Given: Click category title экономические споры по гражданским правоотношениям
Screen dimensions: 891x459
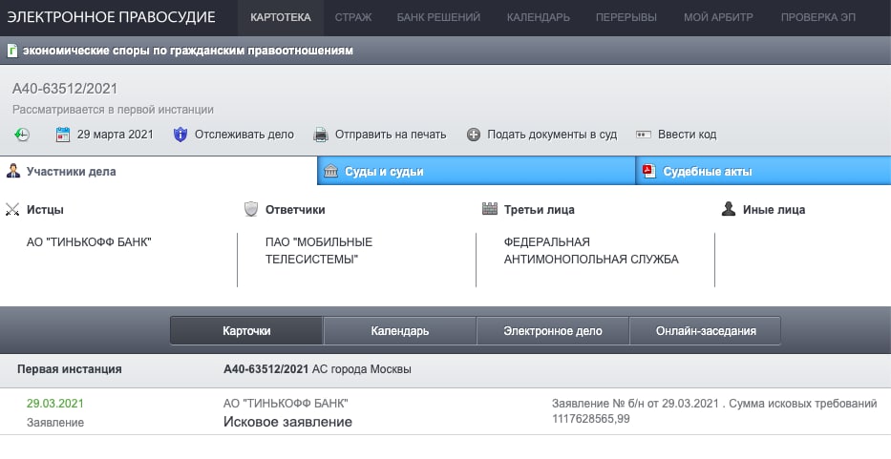Looking at the screenshot, I should click(187, 51).
